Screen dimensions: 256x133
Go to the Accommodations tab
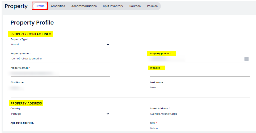point(84,6)
